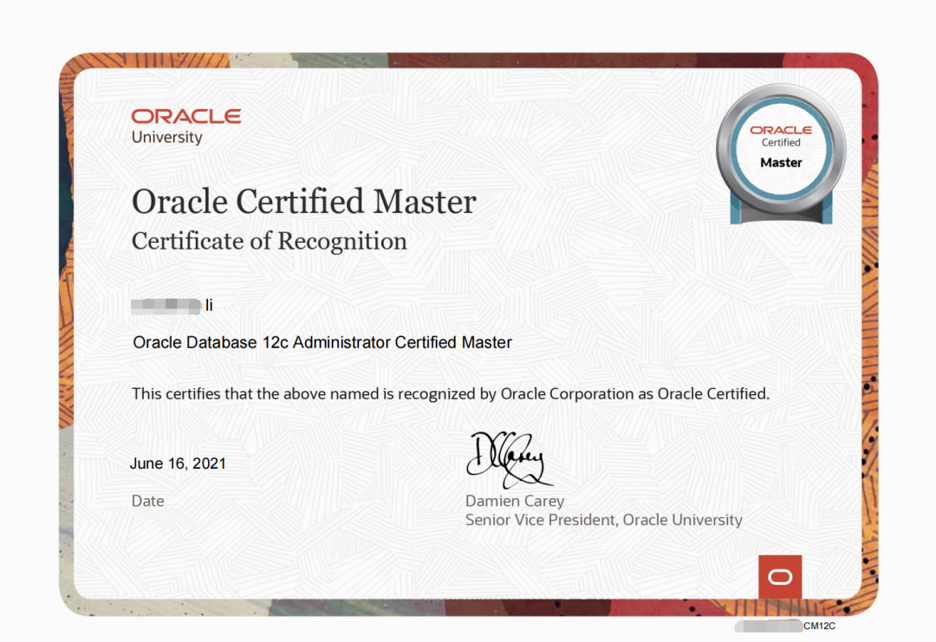Select "Senior Vice President, Oracle University" title
The height and width of the screenshot is (642, 936).
pos(603,520)
